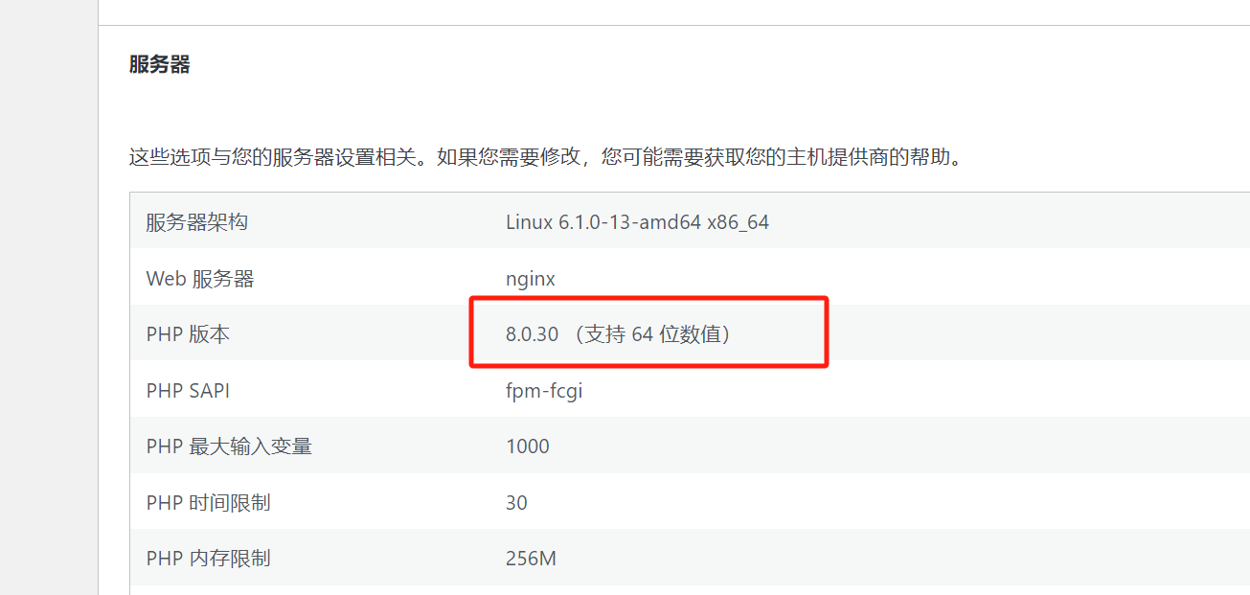
Task: Click the 1000 max input variables value
Action: 528,446
